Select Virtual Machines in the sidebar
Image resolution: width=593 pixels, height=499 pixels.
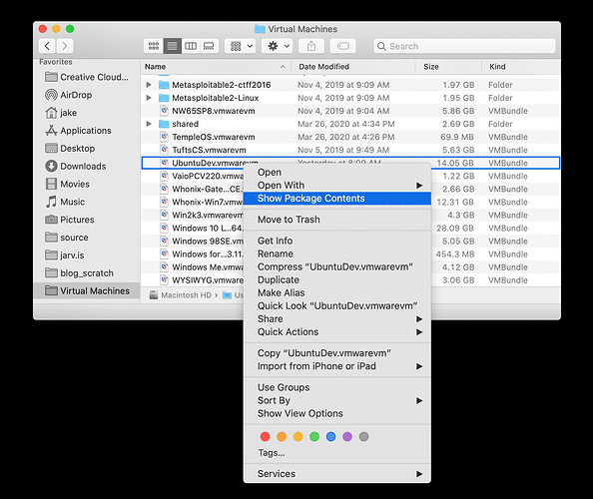[87, 290]
